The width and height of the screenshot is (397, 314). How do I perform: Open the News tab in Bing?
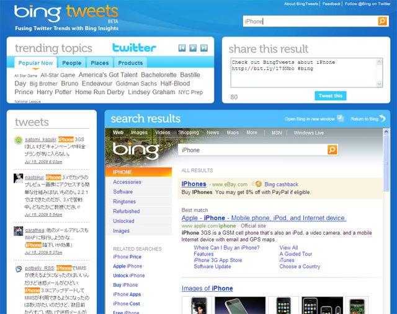tap(213, 133)
